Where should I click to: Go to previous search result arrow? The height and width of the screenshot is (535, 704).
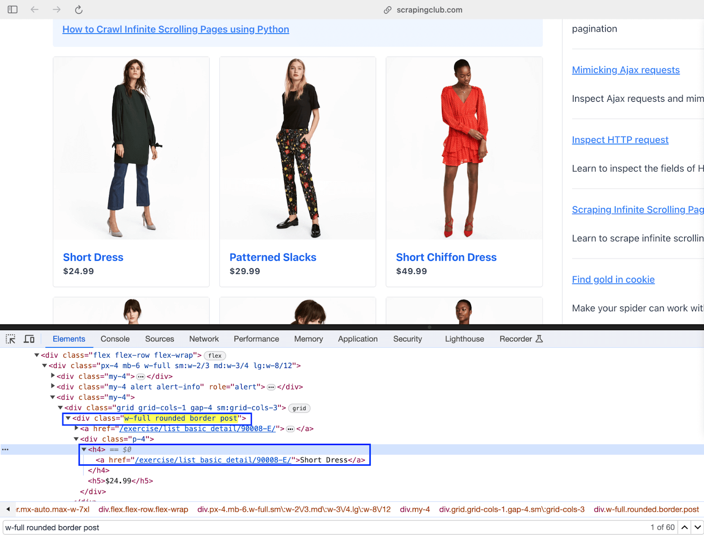[x=685, y=527]
